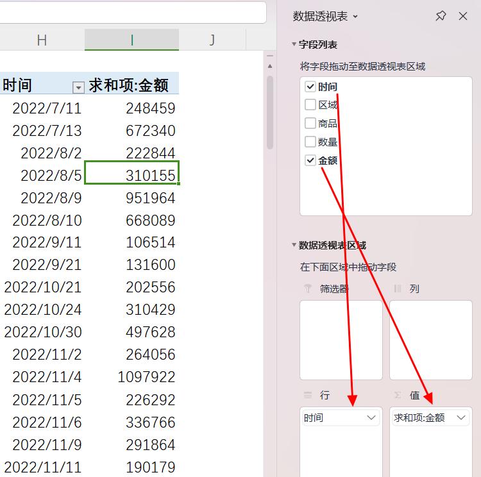Select cell with value 1097922
The width and height of the screenshot is (481, 477).
pyautogui.click(x=131, y=377)
